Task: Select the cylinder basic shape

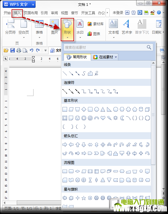Action: coord(141,109)
